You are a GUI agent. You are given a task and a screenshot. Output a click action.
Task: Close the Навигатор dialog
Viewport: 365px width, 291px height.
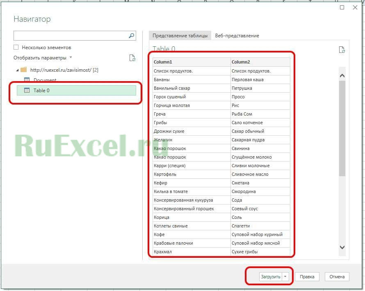point(355,7)
